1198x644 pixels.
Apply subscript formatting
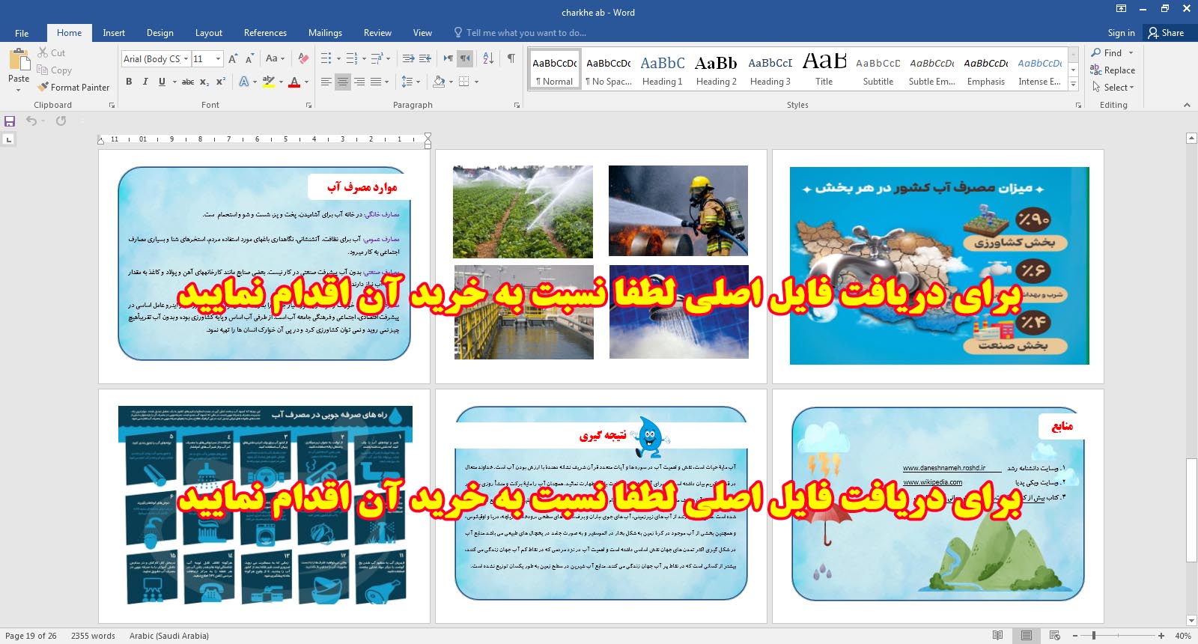point(204,82)
